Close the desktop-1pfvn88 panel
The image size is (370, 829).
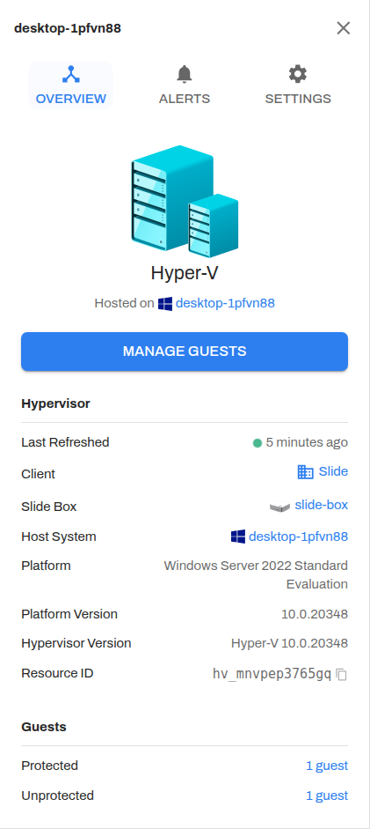coord(344,28)
